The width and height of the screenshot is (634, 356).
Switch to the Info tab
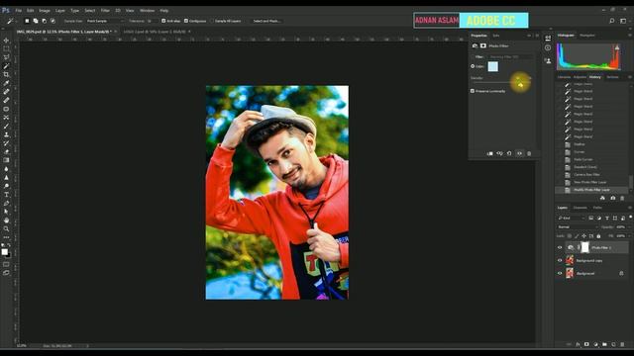495,36
